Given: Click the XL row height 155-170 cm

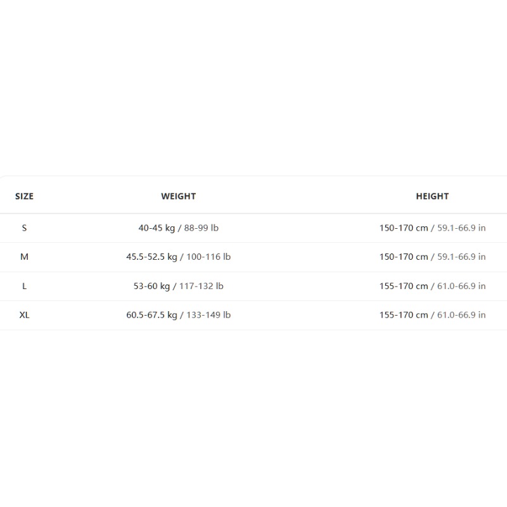Looking at the screenshot, I should point(404,315).
